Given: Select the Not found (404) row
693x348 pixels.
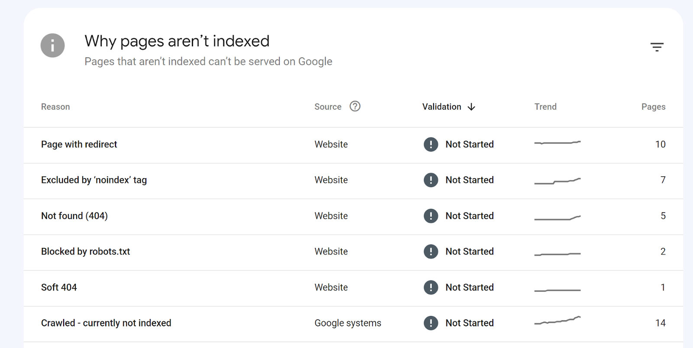Looking at the screenshot, I should pyautogui.click(x=74, y=216).
